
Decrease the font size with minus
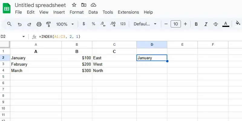[x=166, y=24]
